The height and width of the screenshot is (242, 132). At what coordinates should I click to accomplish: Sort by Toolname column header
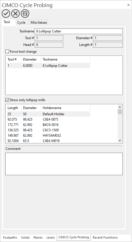click(65, 59)
